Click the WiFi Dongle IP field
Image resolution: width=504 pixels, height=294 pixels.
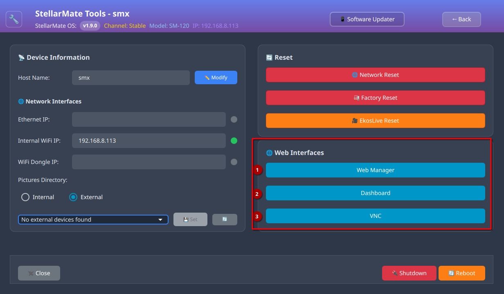coord(149,162)
